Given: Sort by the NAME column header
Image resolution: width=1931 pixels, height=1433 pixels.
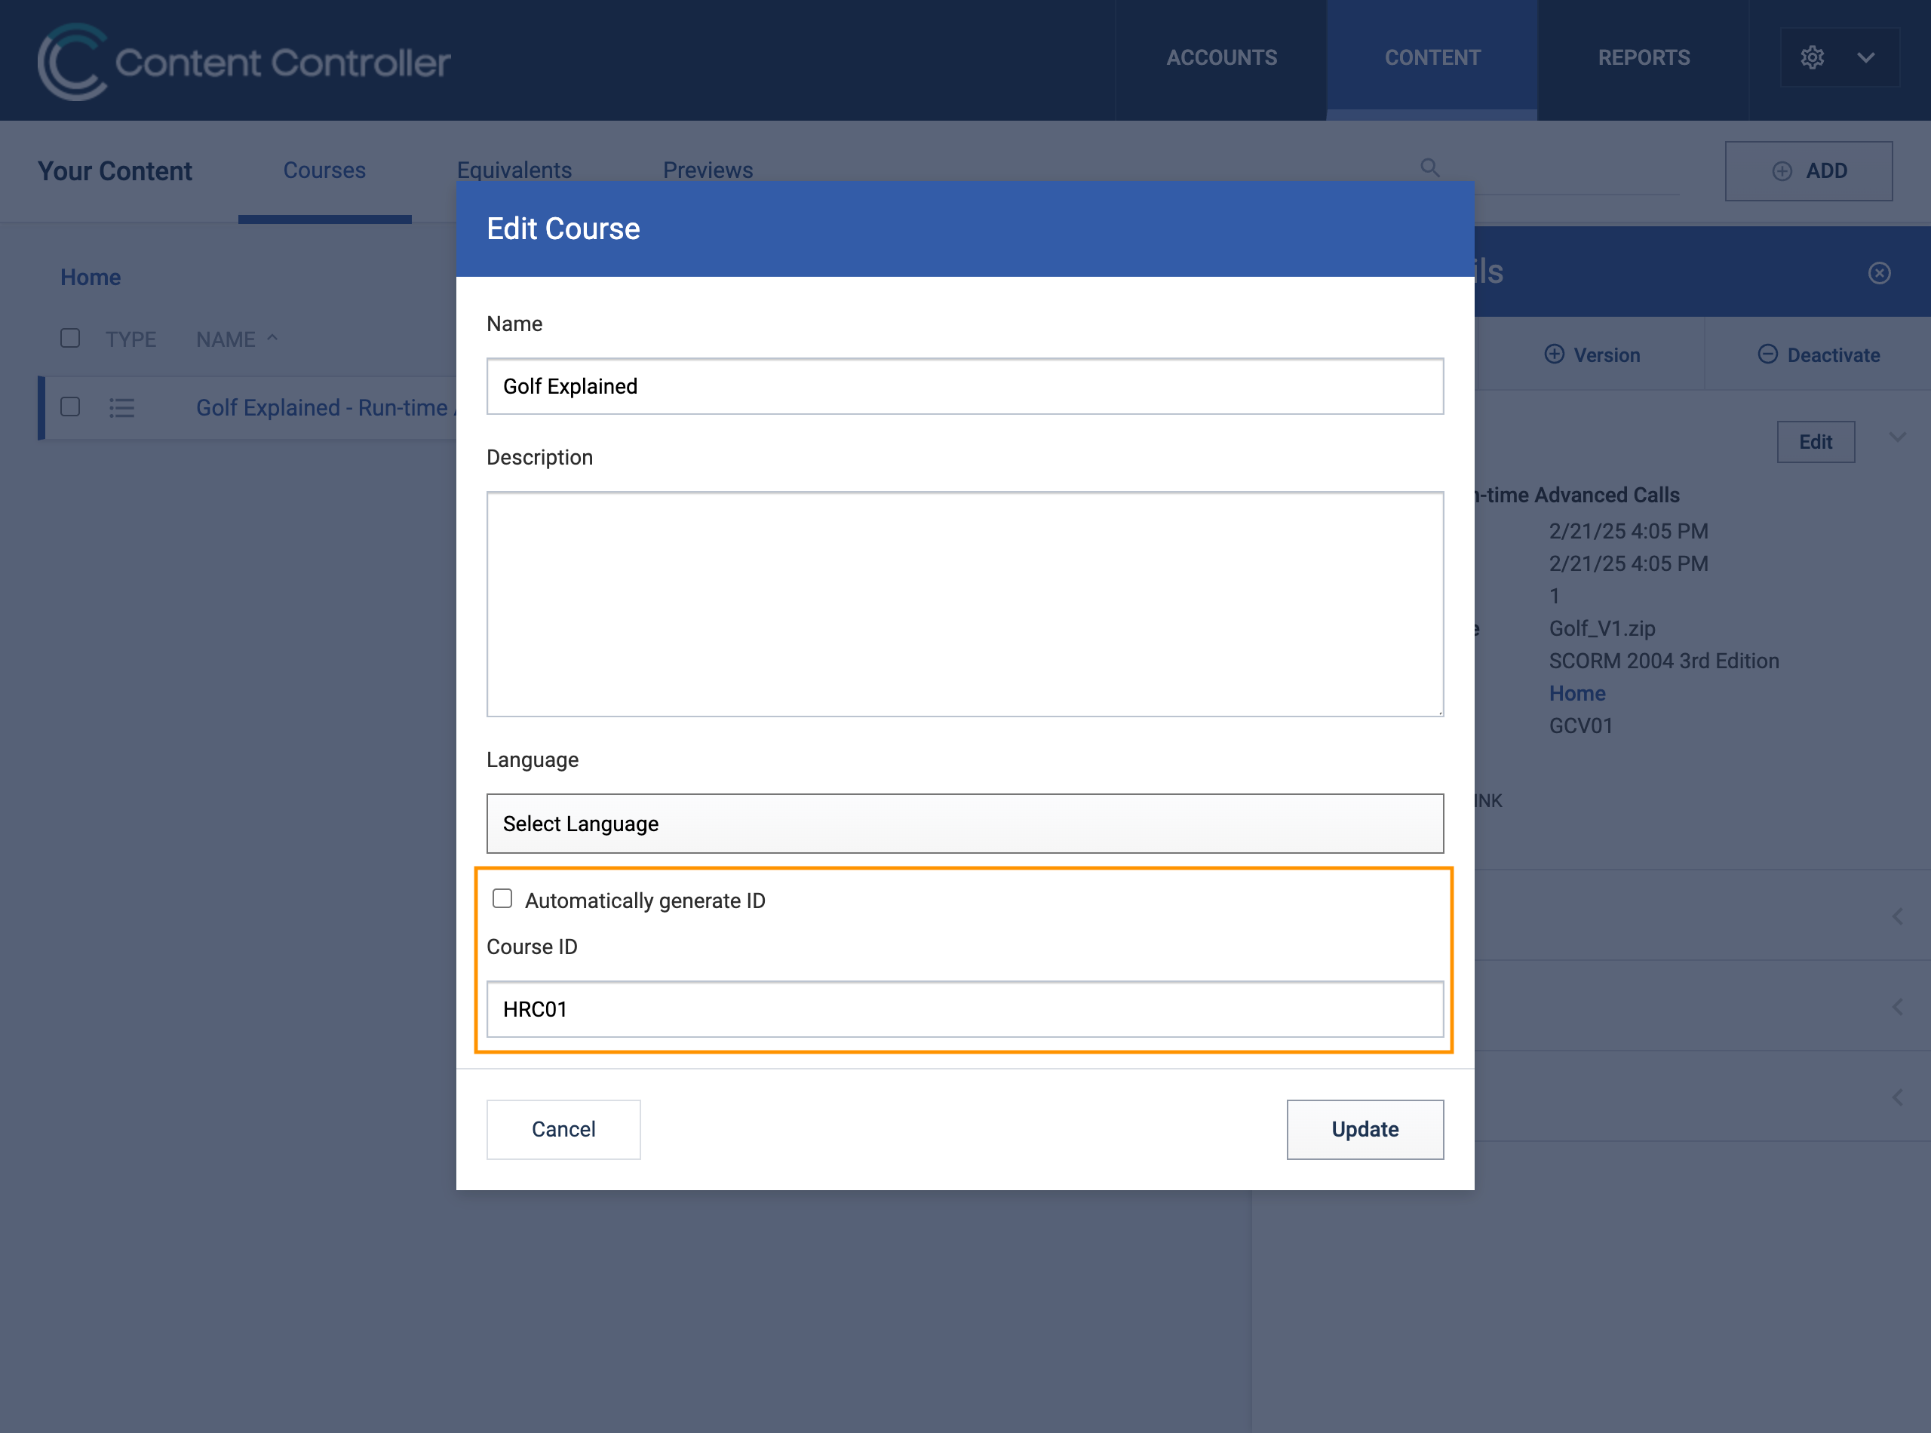Looking at the screenshot, I should point(226,339).
